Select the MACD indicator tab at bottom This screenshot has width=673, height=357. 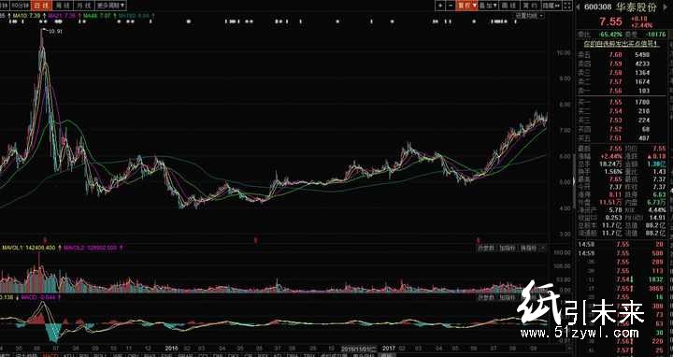[50, 354]
